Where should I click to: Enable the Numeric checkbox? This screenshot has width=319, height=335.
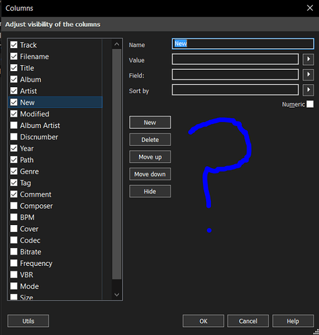tap(310, 104)
